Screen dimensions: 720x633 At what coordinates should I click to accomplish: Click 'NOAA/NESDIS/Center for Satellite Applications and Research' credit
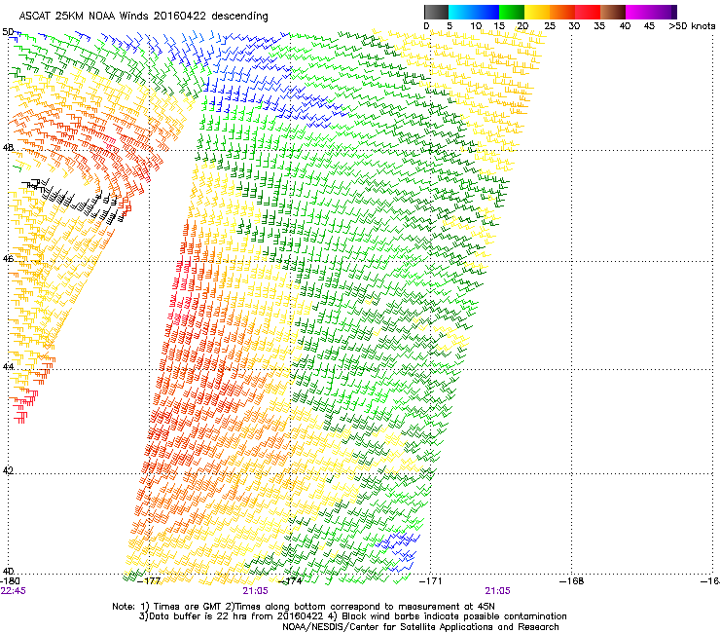pyautogui.click(x=420, y=627)
